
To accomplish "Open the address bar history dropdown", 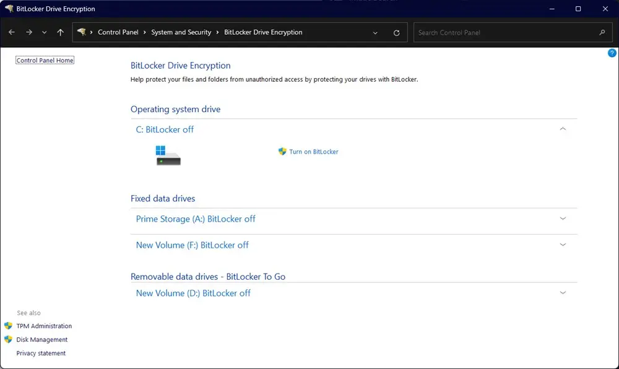I will [375, 32].
